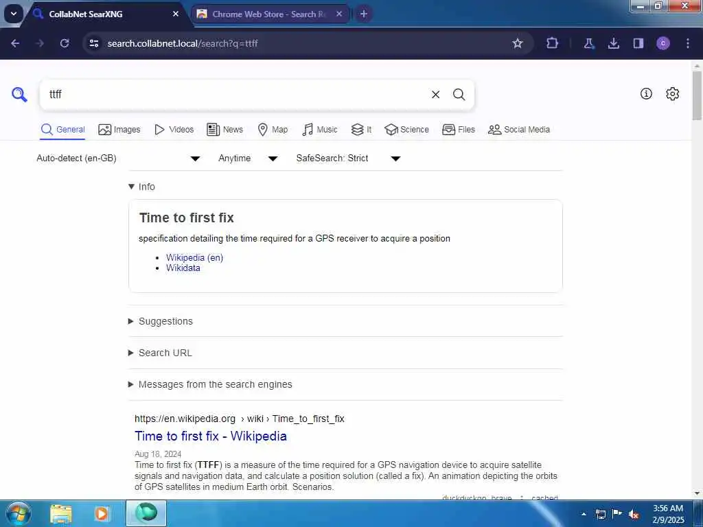Open the SafeSearch Strict dropdown
The width and height of the screenshot is (703, 527).
click(x=348, y=159)
